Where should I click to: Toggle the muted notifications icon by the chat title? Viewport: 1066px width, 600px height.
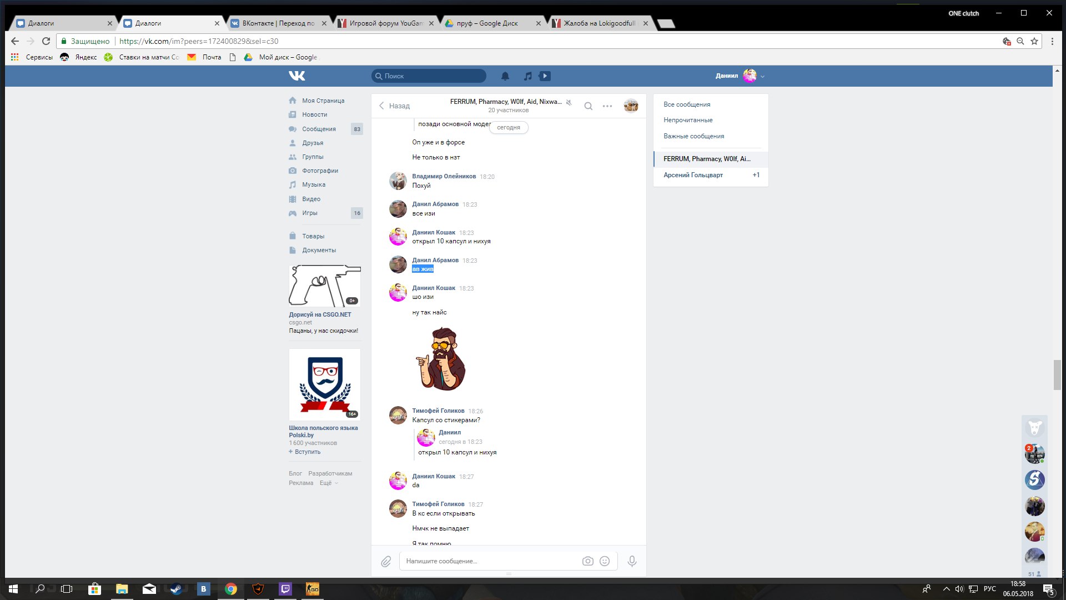click(x=569, y=102)
